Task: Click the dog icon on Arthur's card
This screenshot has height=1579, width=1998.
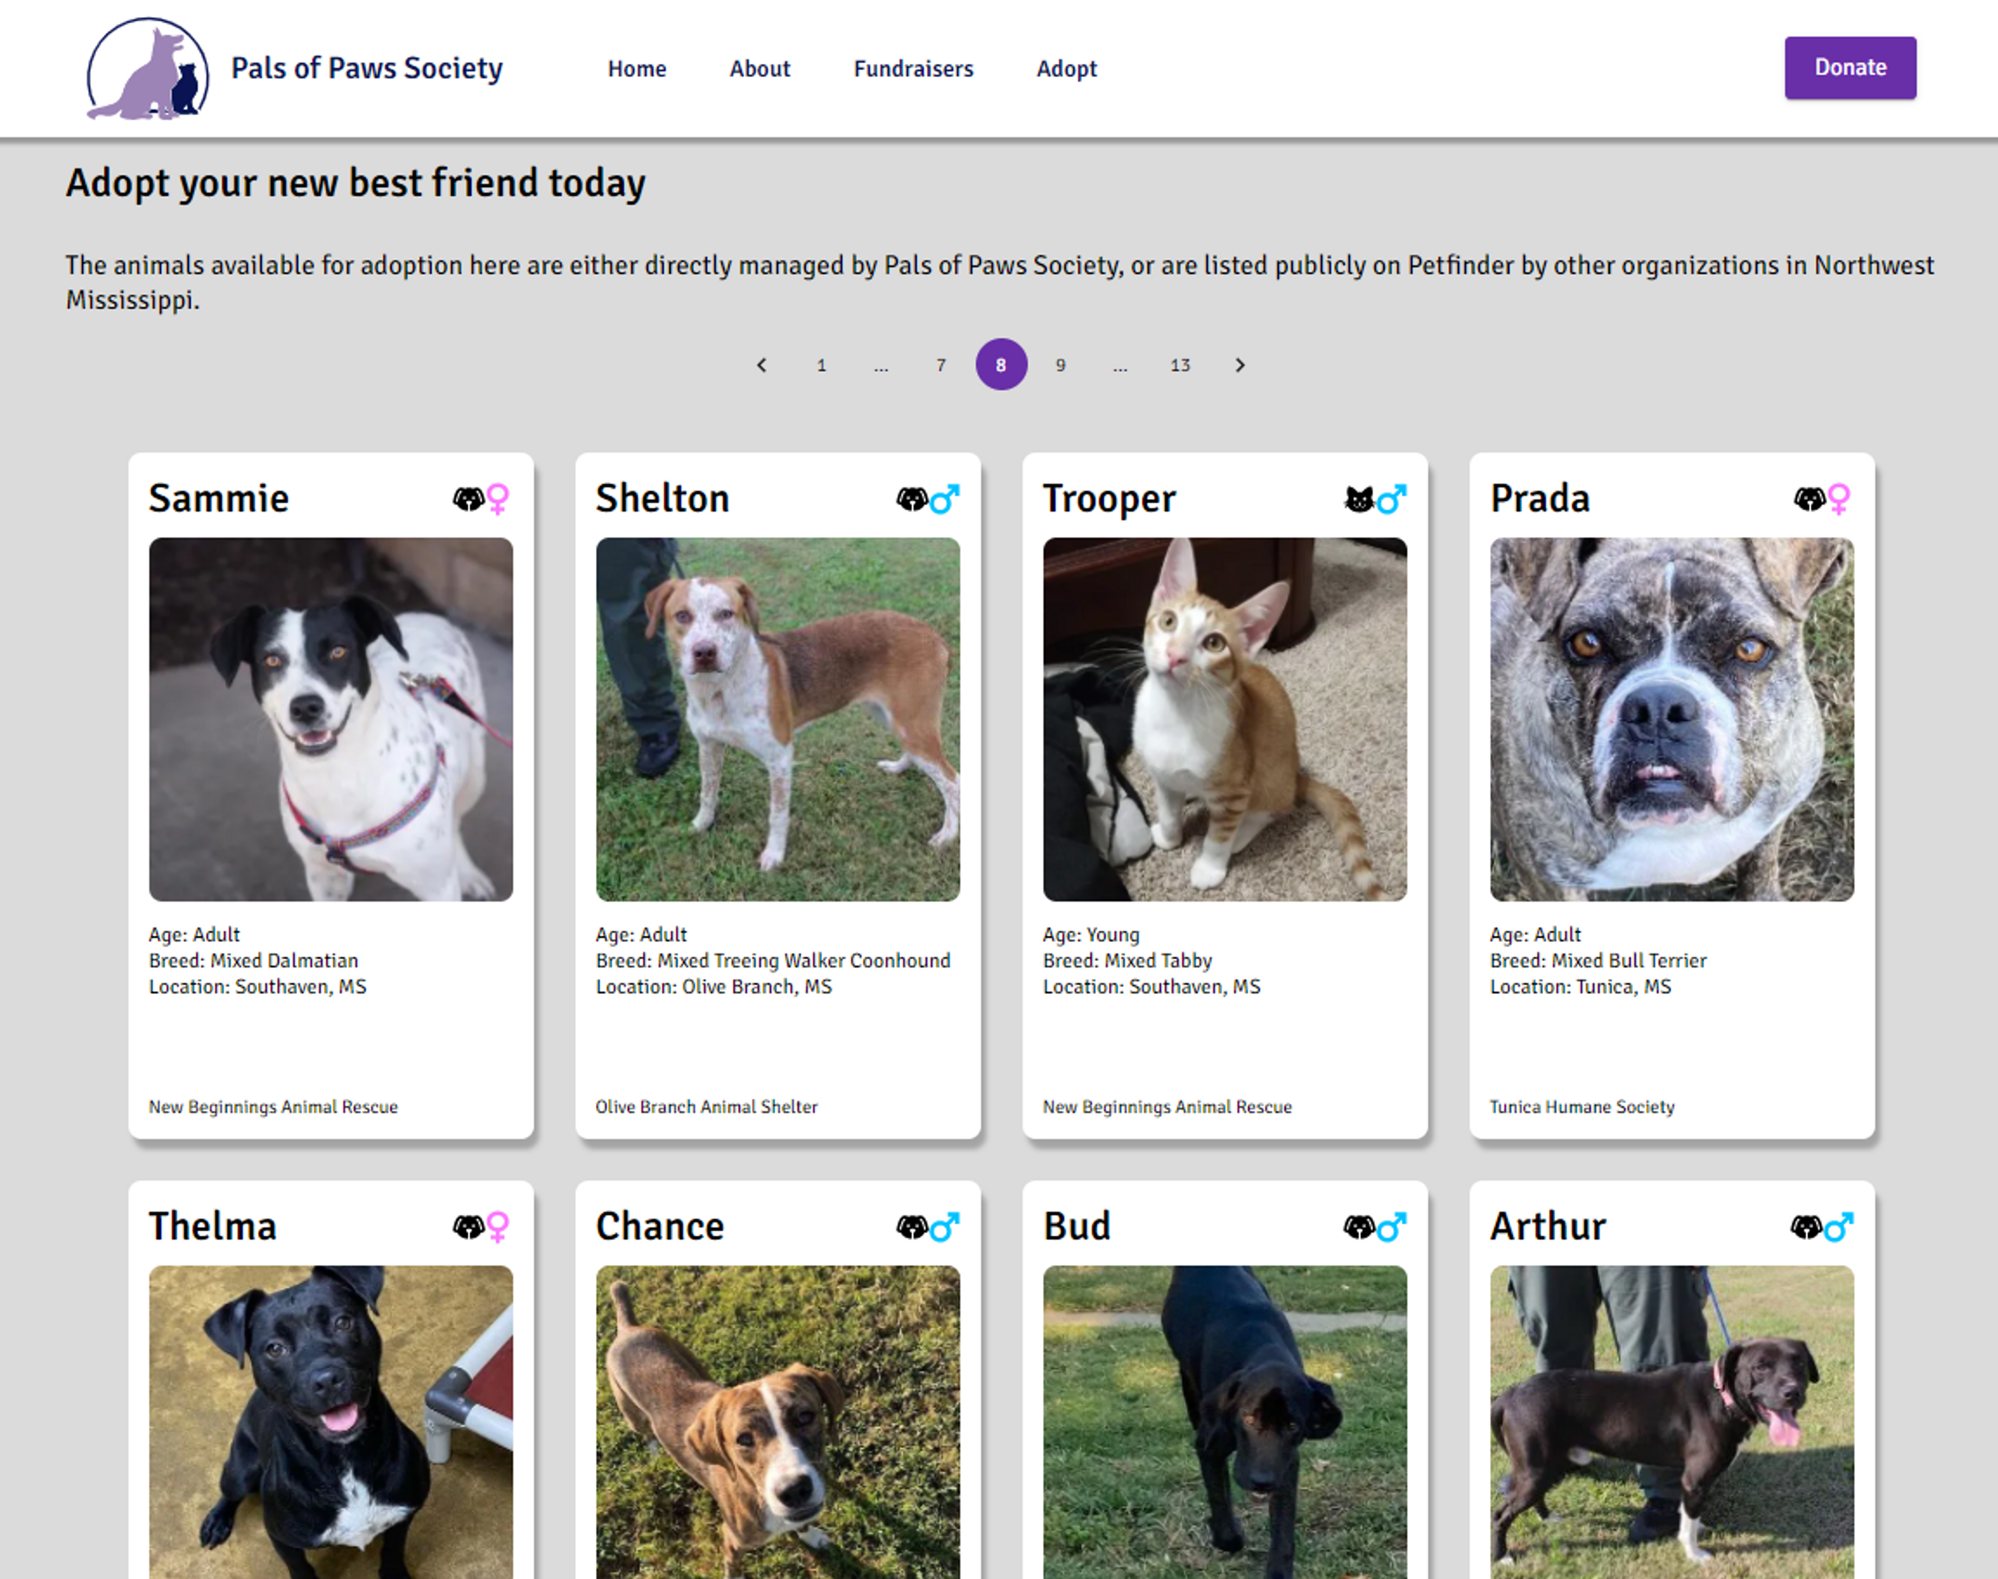Action: pyautogui.click(x=1806, y=1227)
